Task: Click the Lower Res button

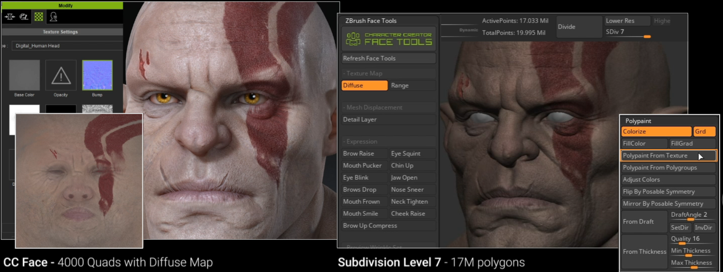Action: coord(627,21)
